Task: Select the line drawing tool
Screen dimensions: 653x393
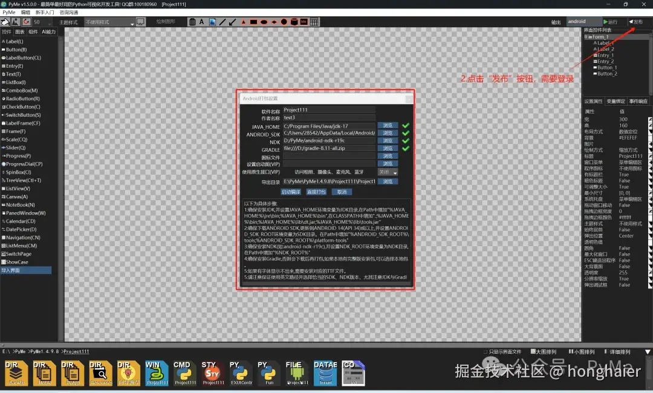Action: pos(223,22)
